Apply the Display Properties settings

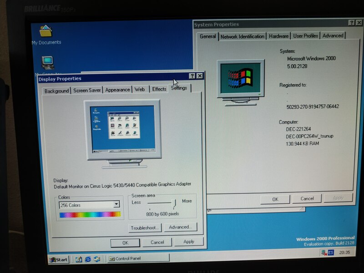pyautogui.click(x=189, y=242)
